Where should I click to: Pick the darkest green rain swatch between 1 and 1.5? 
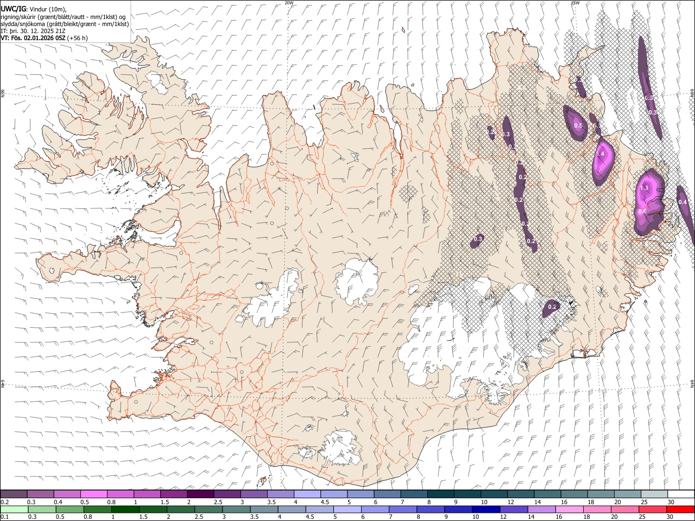(125, 509)
